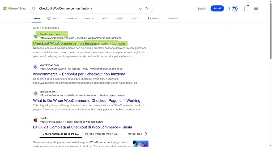Click the WordPress.com favicon icon
Viewport: 272px width, 147px height.
point(36,67)
